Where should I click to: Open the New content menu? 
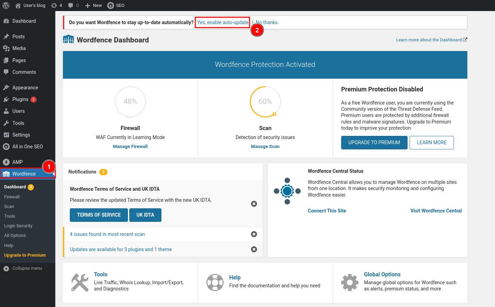[x=93, y=6]
